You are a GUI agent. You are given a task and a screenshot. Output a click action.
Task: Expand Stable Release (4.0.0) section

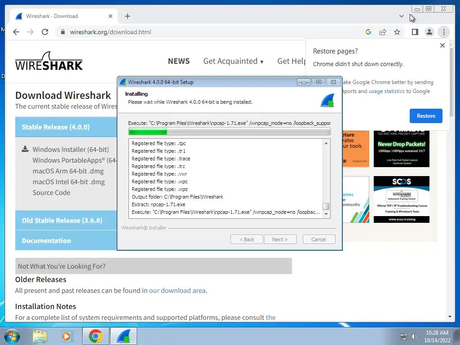tap(66, 127)
